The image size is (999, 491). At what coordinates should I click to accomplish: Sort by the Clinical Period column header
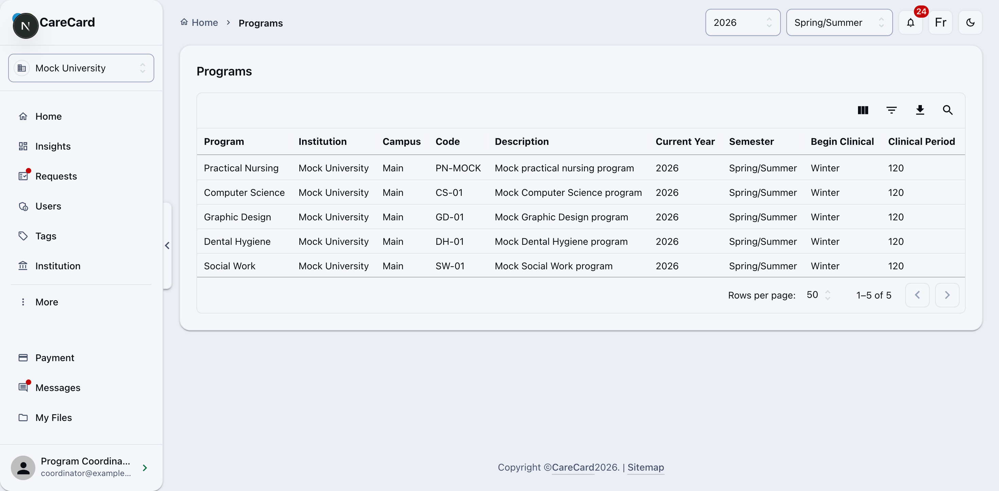pos(922,142)
